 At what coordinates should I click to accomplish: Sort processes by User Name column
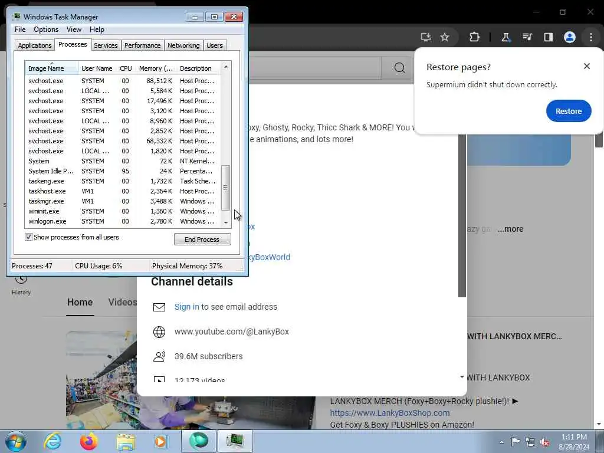97,68
